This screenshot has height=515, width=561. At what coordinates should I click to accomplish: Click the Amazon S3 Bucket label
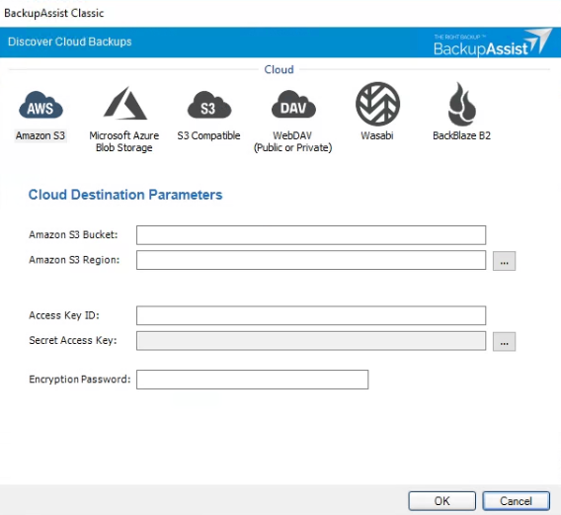73,234
